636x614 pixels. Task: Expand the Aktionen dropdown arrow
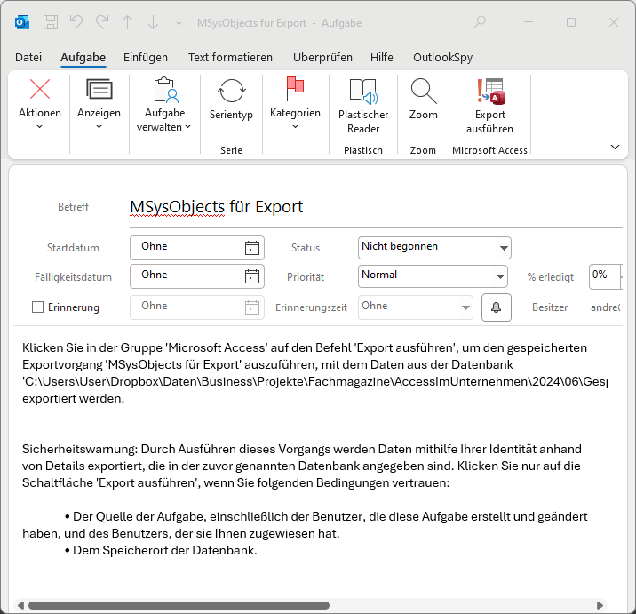pos(40,126)
